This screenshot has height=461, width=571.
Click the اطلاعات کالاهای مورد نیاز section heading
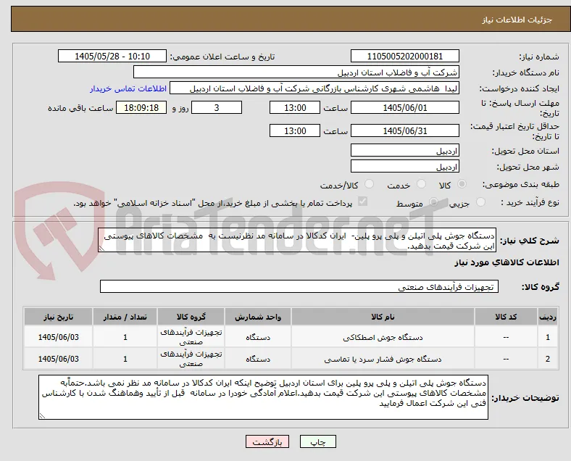[507, 262]
